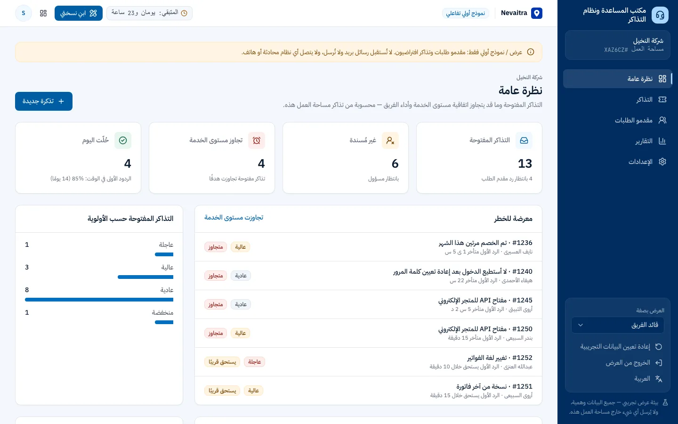Open ticket #1250 مفتاح API للمتجر
Image resolution: width=678 pixels, height=424 pixels.
point(368,333)
